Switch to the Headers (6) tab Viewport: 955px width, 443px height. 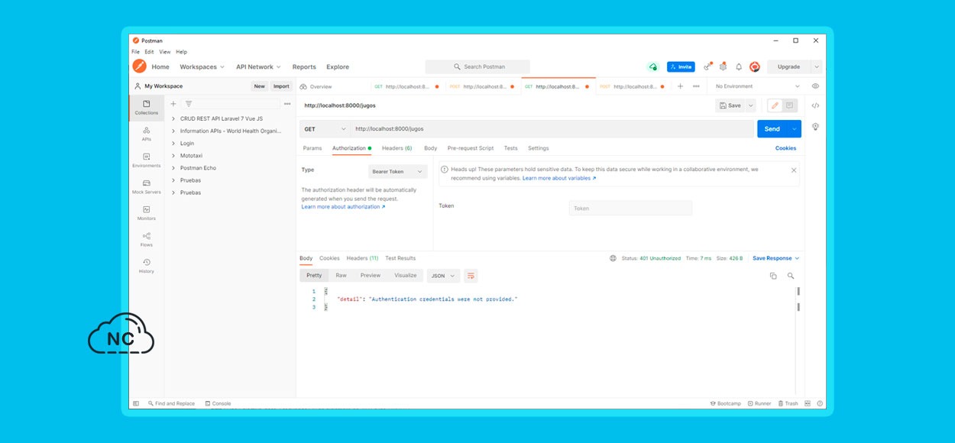point(397,148)
